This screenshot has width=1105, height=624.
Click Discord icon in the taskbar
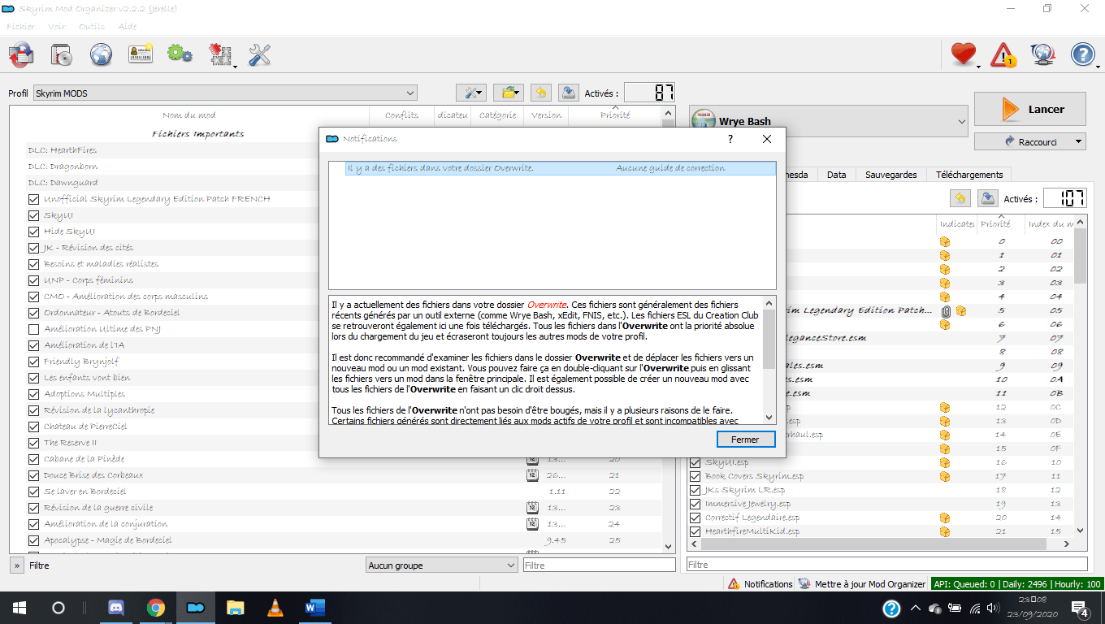[117, 608]
